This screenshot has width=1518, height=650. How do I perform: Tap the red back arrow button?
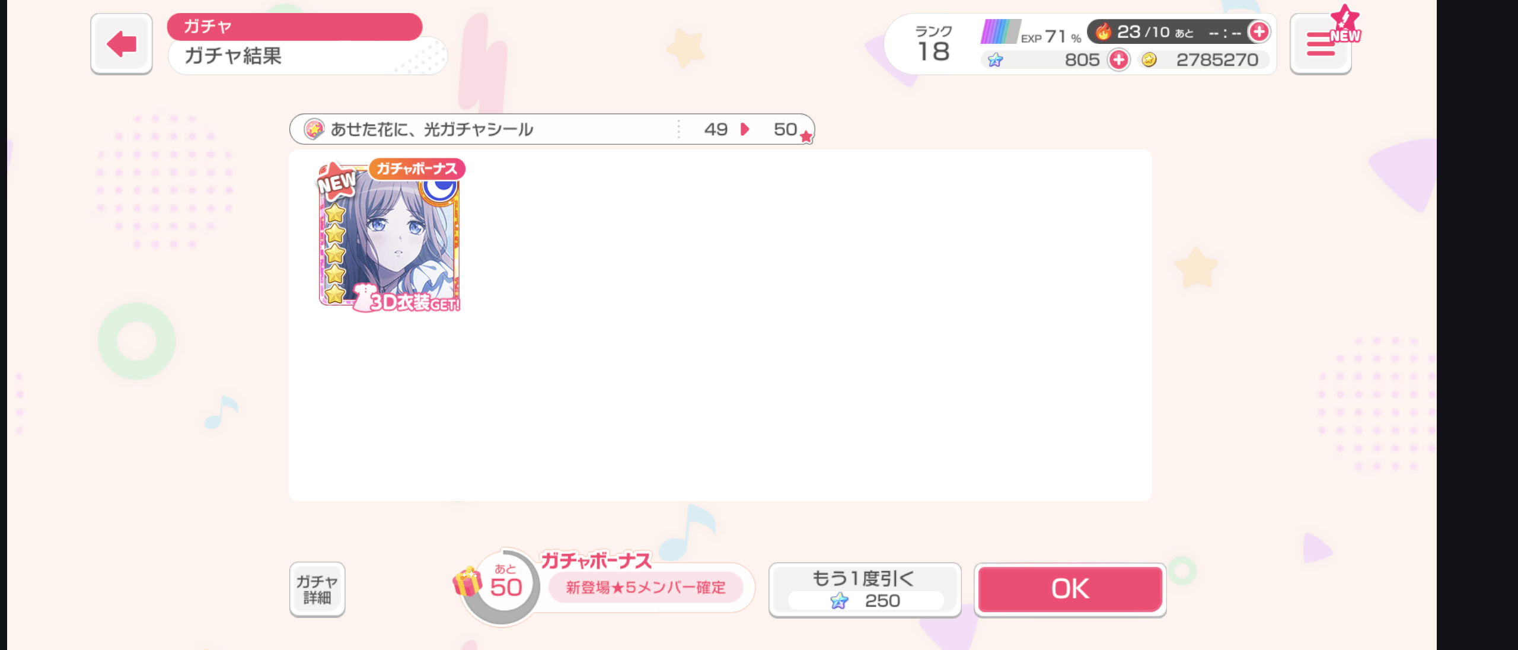pyautogui.click(x=122, y=44)
